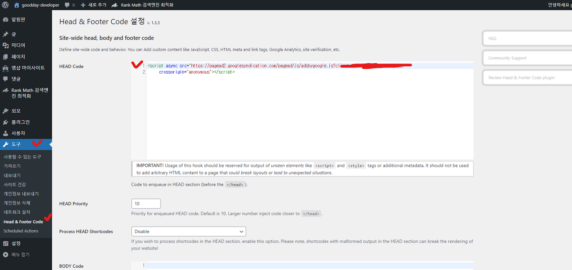572x270 pixels.
Task: Open 사용할 수 있는 도구 submenu
Action: (22, 157)
